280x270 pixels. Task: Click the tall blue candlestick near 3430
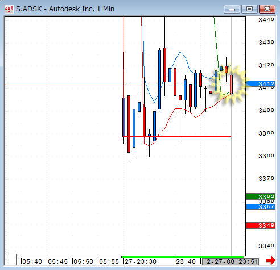pyautogui.click(x=159, y=79)
